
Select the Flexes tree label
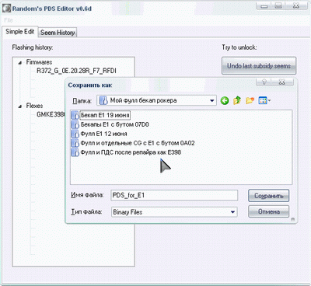[x=34, y=106]
